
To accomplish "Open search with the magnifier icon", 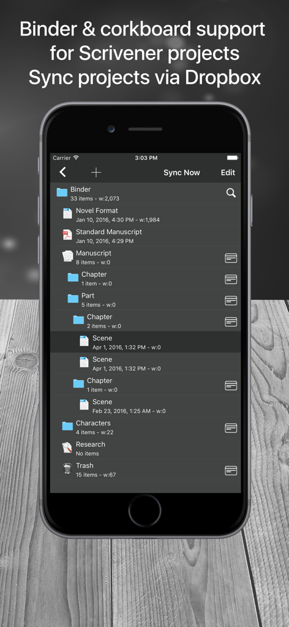I will point(231,193).
